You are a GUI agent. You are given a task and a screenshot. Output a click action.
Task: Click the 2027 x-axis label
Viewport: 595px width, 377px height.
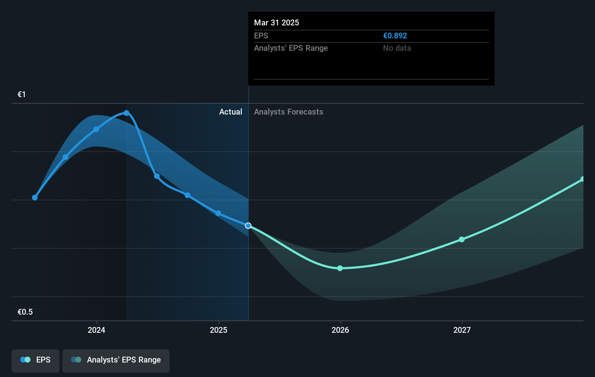pos(462,330)
